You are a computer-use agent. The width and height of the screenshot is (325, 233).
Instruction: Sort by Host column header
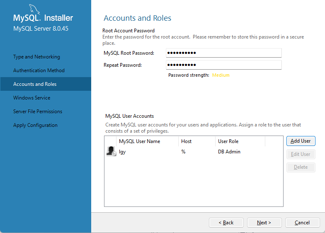click(196, 141)
